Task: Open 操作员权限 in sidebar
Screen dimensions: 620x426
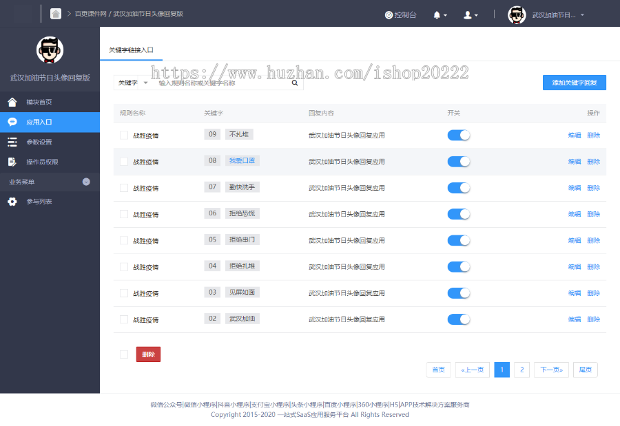Action: tap(50, 162)
